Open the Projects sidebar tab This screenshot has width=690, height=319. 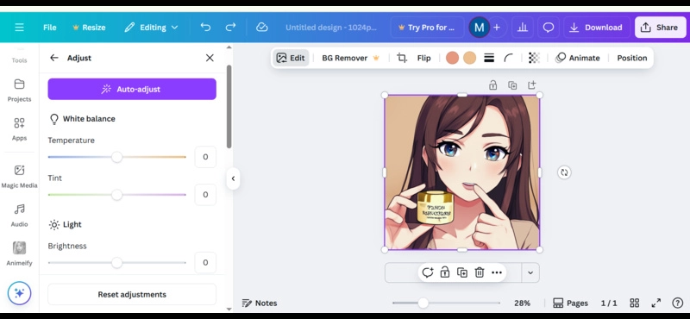(x=19, y=91)
